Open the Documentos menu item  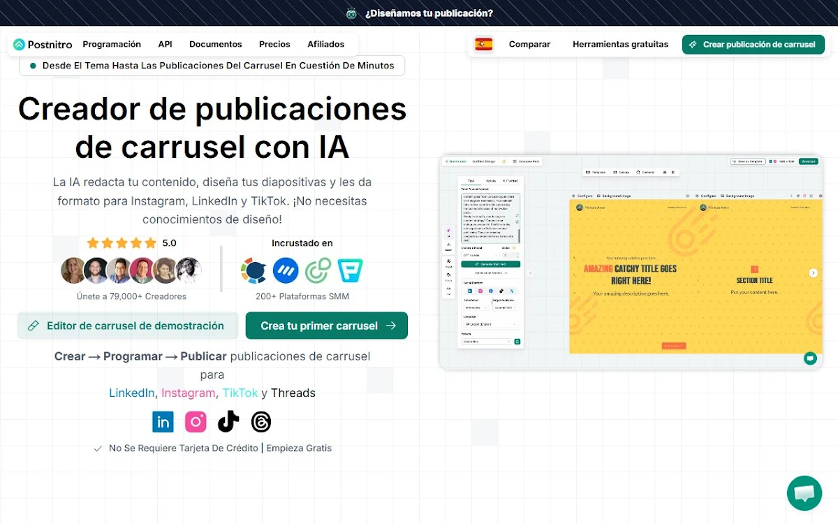(x=215, y=44)
